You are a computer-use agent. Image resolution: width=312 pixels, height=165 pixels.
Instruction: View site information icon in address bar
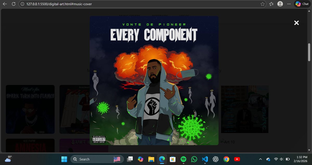22,4
